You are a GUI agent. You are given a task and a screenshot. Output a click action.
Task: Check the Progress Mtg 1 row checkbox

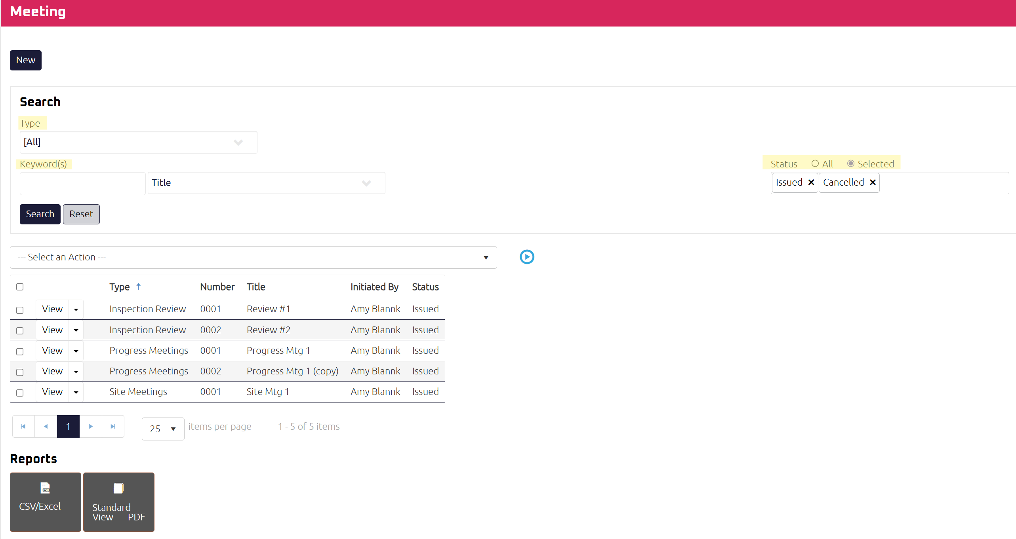click(x=20, y=351)
